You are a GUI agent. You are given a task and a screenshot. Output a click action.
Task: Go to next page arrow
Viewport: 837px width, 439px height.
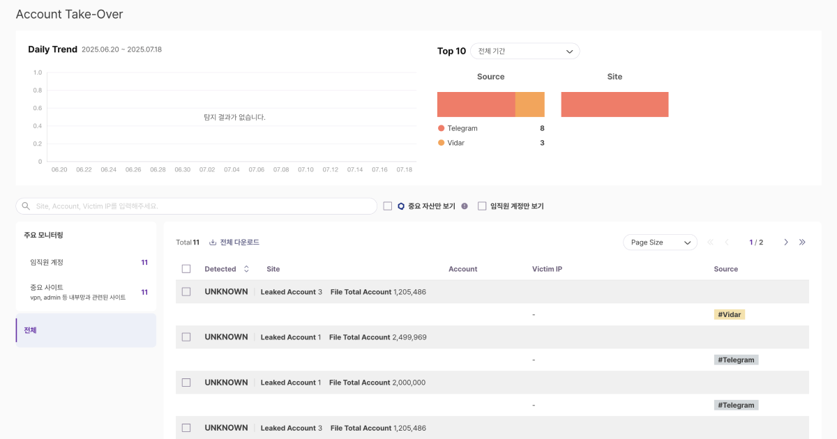click(x=786, y=242)
